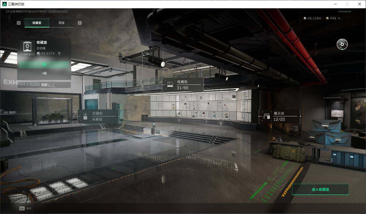Click the round disc icon at top right
The image size is (366, 214).
(342, 44)
